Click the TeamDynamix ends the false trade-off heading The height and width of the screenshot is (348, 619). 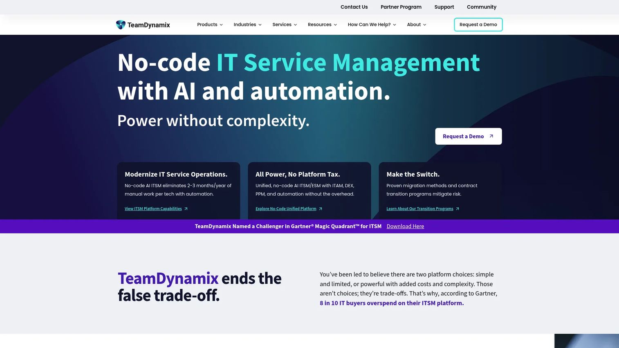tap(200, 287)
